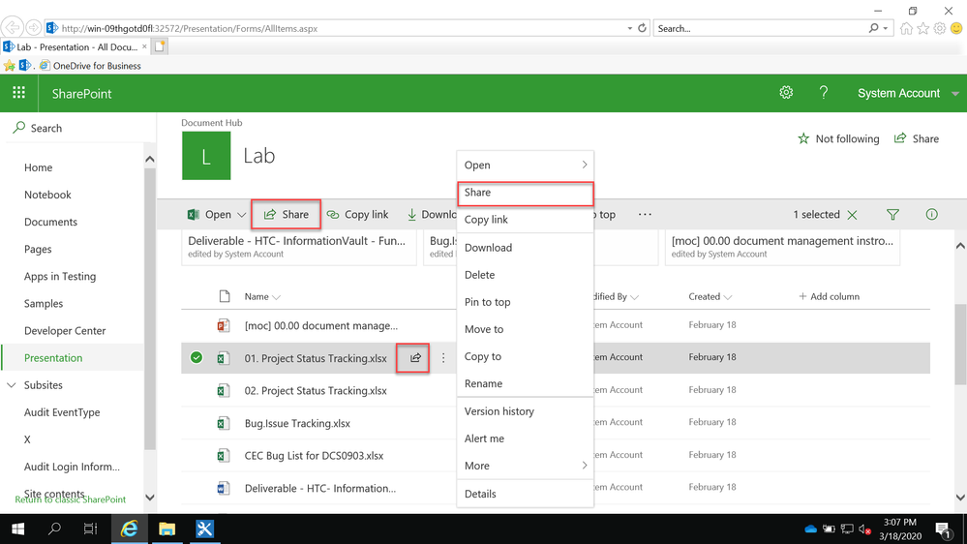Screen dimensions: 967x544
Task: Open the SharePoint app launcher grid
Action: [x=18, y=93]
